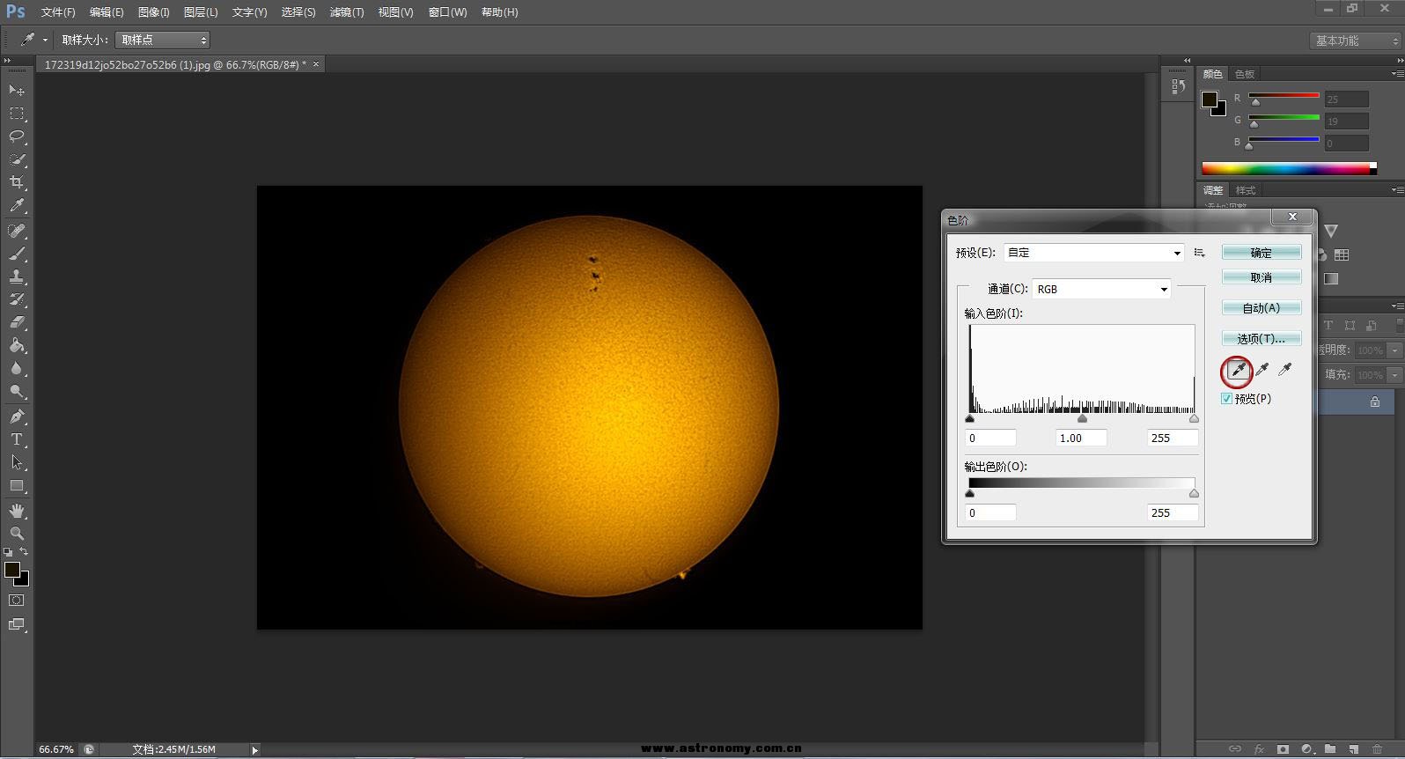Image resolution: width=1405 pixels, height=759 pixels.
Task: Select the Pen tool
Action: coord(17,416)
